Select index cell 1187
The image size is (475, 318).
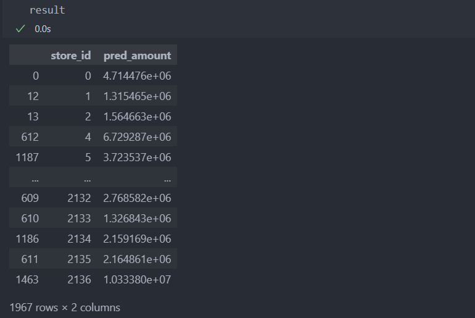(x=27, y=157)
